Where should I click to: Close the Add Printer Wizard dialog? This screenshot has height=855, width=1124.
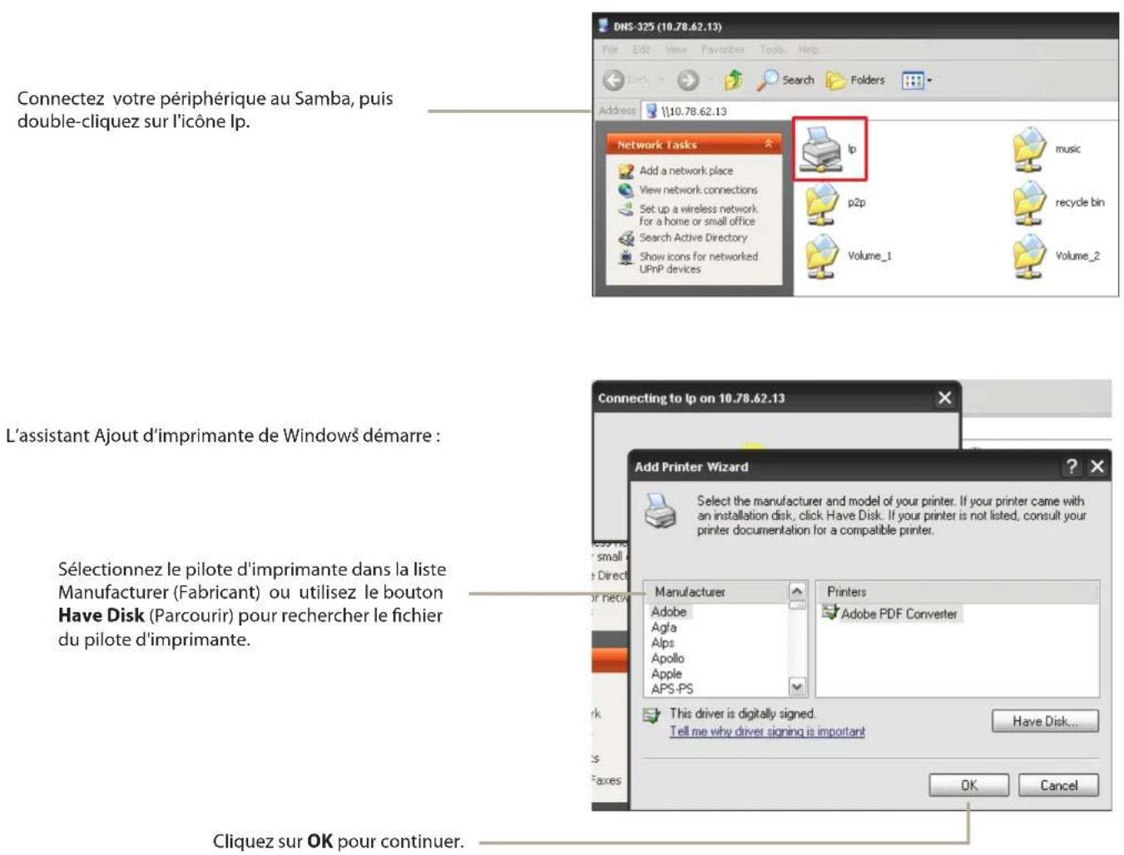point(1097,467)
